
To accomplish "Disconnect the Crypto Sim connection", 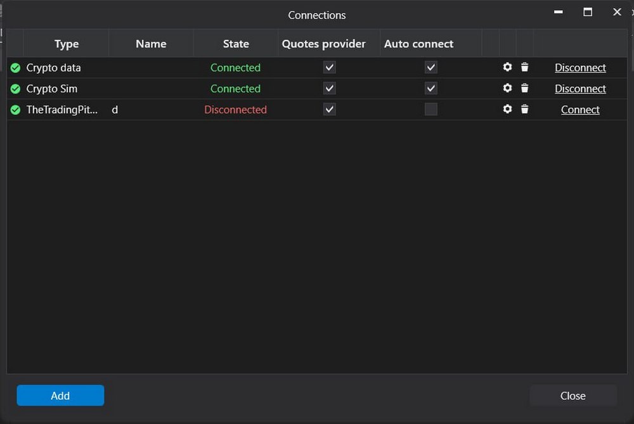I will point(580,88).
